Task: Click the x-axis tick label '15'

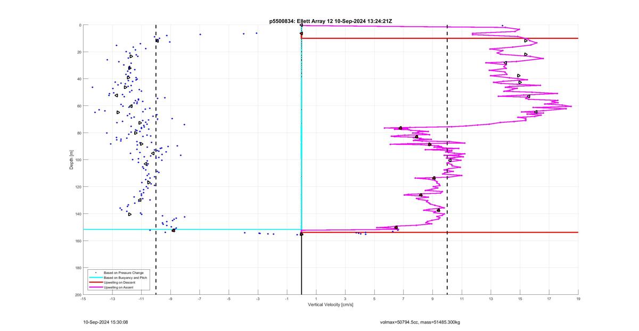Action: coord(520,299)
